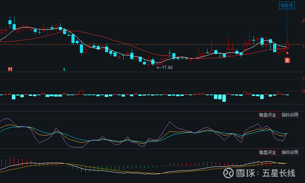The image size is (305, 183).
Task: Open upper 暗盘资金 indicator button
Action: (268, 115)
